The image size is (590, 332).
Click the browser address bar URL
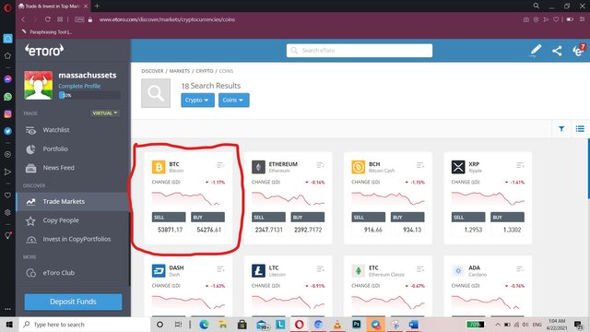point(167,19)
